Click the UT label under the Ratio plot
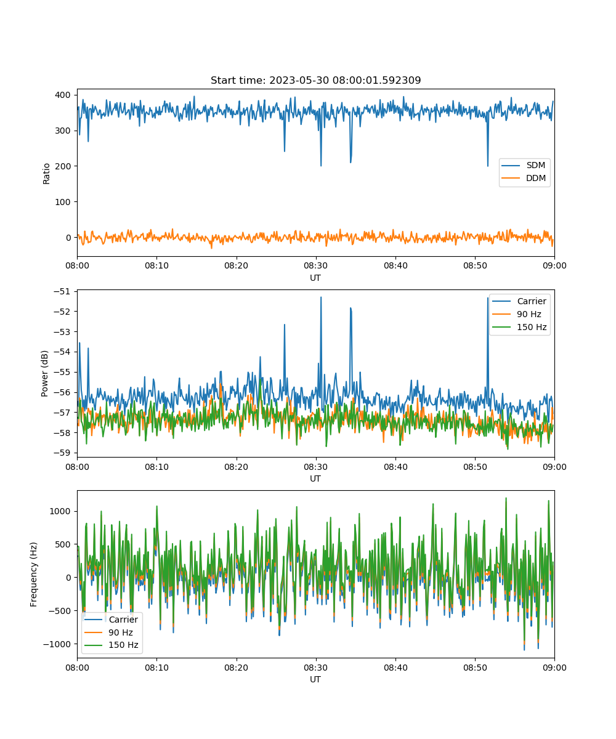 (315, 278)
